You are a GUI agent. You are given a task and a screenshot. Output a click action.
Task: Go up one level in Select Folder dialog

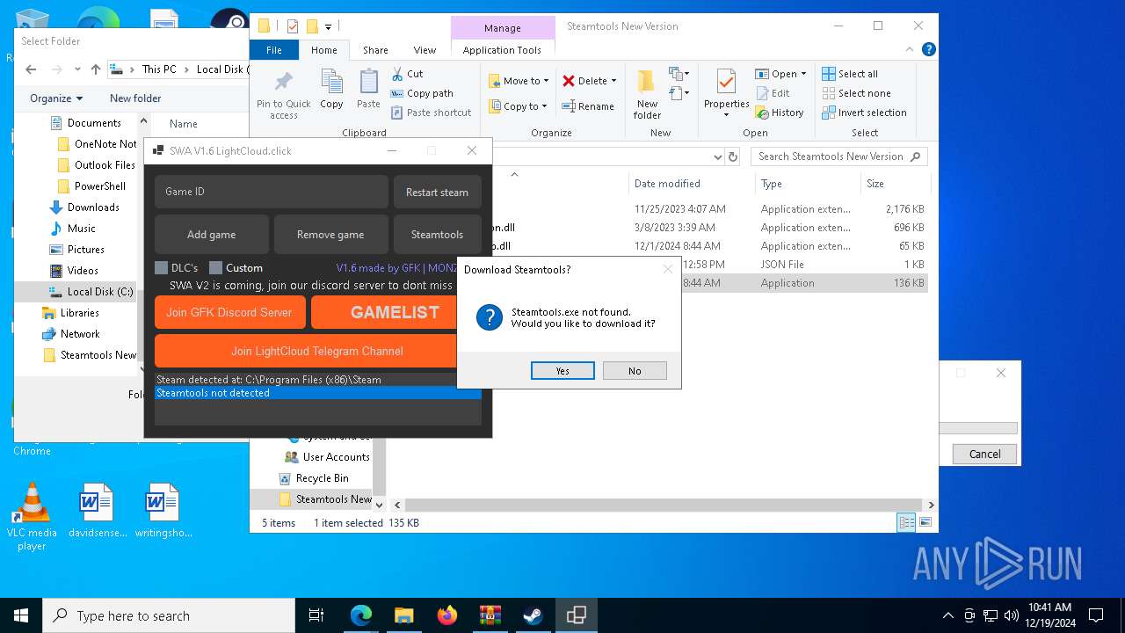[96, 69]
